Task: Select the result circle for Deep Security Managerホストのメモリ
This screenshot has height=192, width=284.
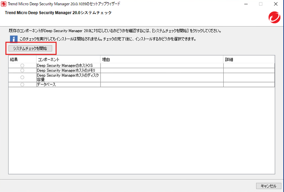Action: tap(22, 70)
